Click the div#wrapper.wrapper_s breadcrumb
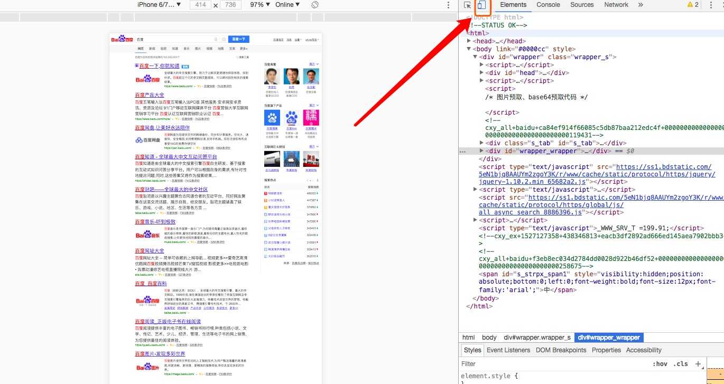Viewport: 724px width, 384px height. pyautogui.click(x=537, y=338)
